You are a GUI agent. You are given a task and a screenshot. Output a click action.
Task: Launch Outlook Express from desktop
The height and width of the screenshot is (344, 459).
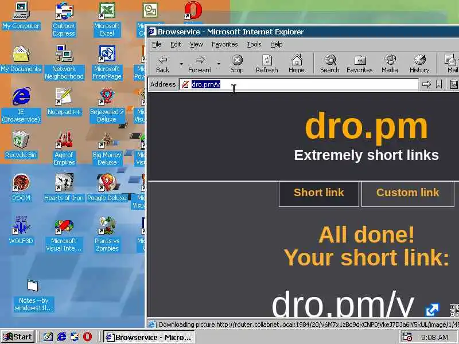pyautogui.click(x=64, y=19)
